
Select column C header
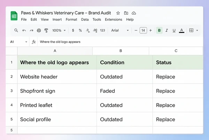click(176, 51)
